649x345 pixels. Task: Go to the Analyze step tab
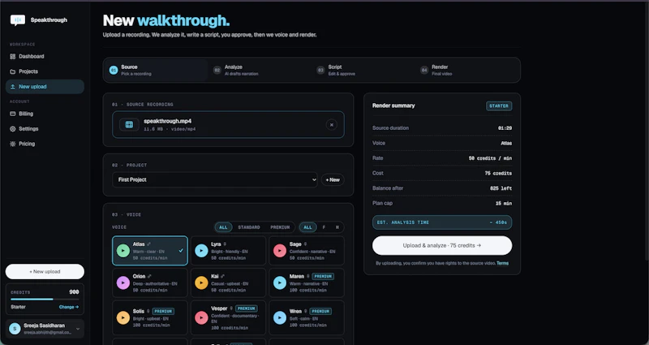pyautogui.click(x=260, y=70)
